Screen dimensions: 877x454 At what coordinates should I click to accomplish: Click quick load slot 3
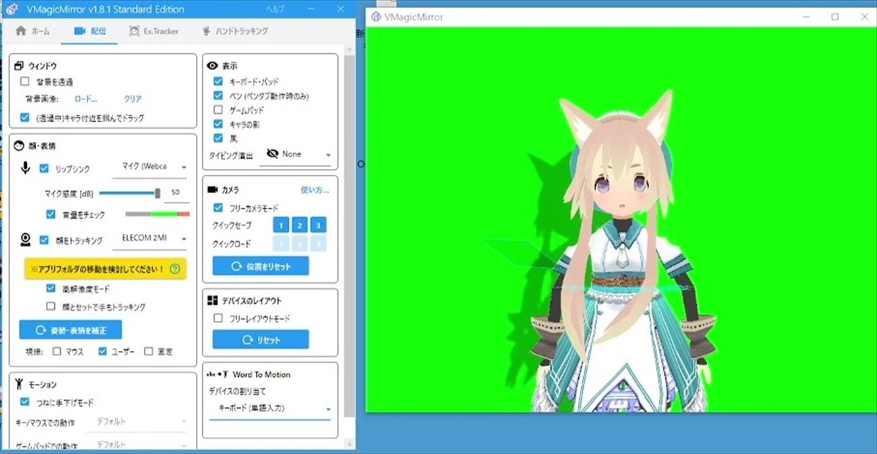pyautogui.click(x=318, y=244)
